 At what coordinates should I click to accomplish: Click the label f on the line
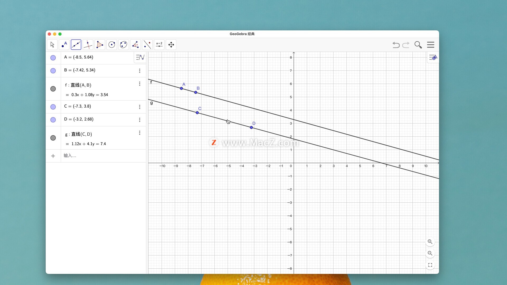click(151, 82)
